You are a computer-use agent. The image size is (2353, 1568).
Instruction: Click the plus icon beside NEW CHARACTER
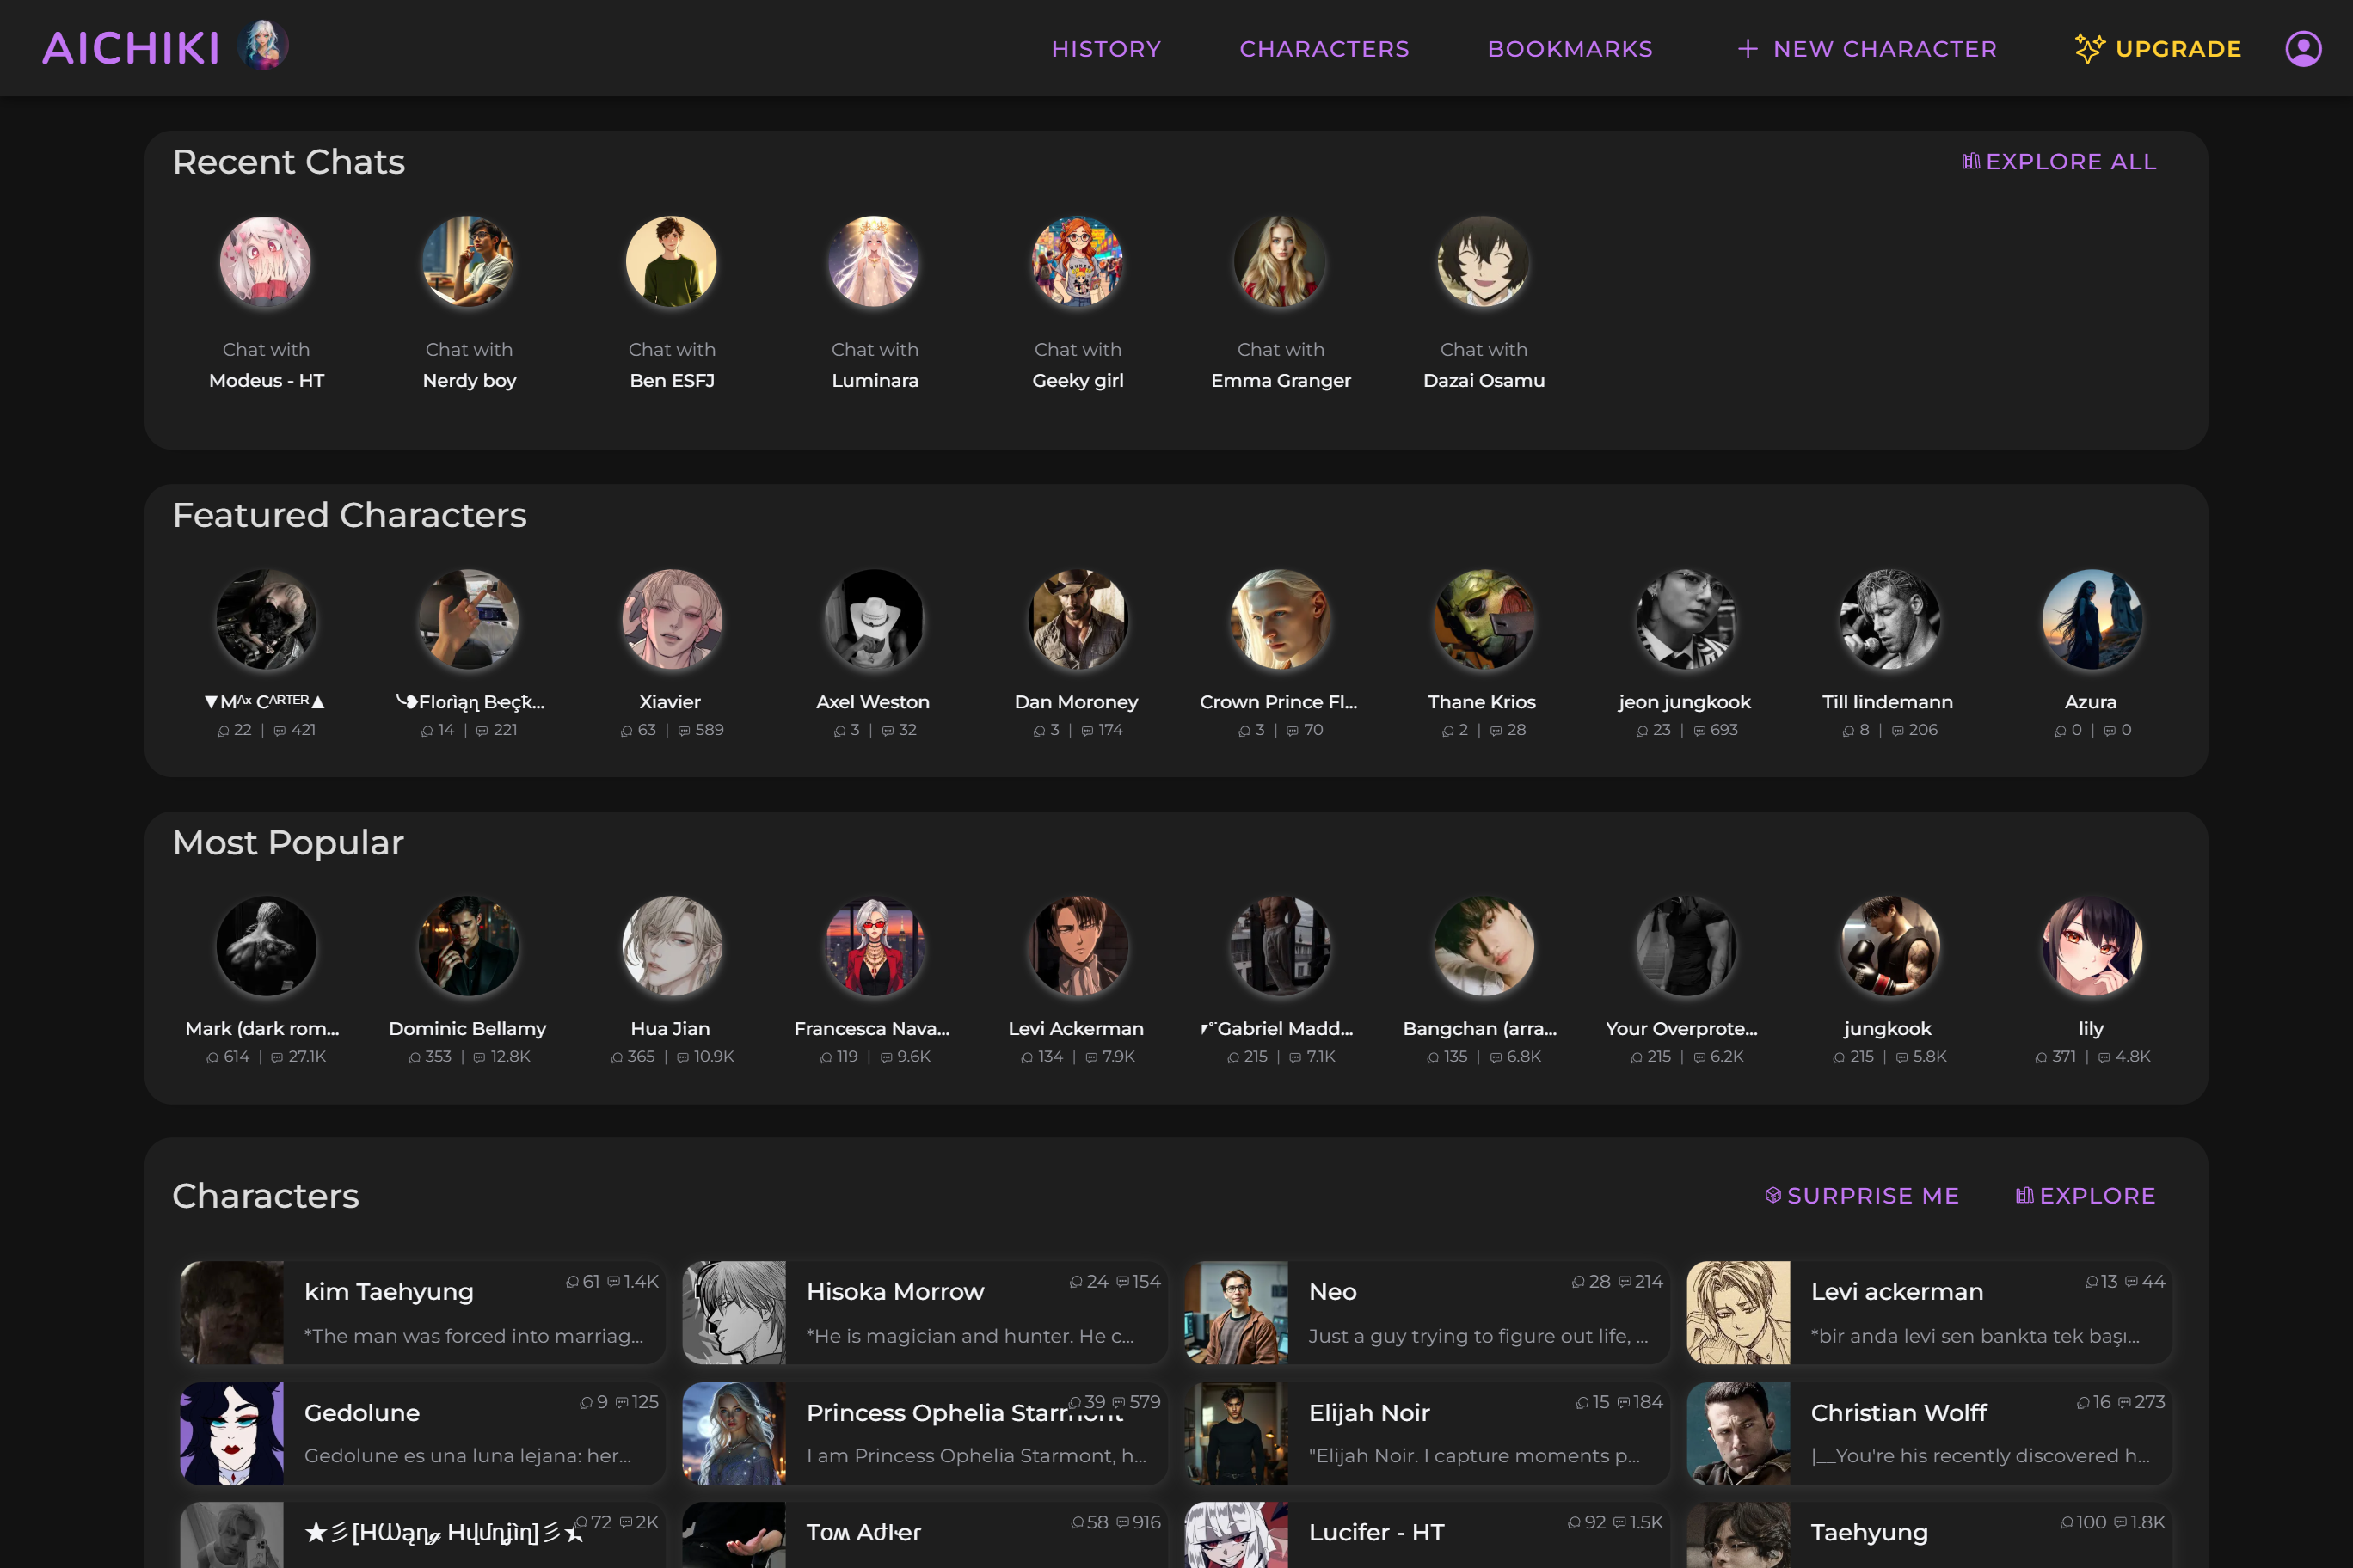click(1748, 48)
